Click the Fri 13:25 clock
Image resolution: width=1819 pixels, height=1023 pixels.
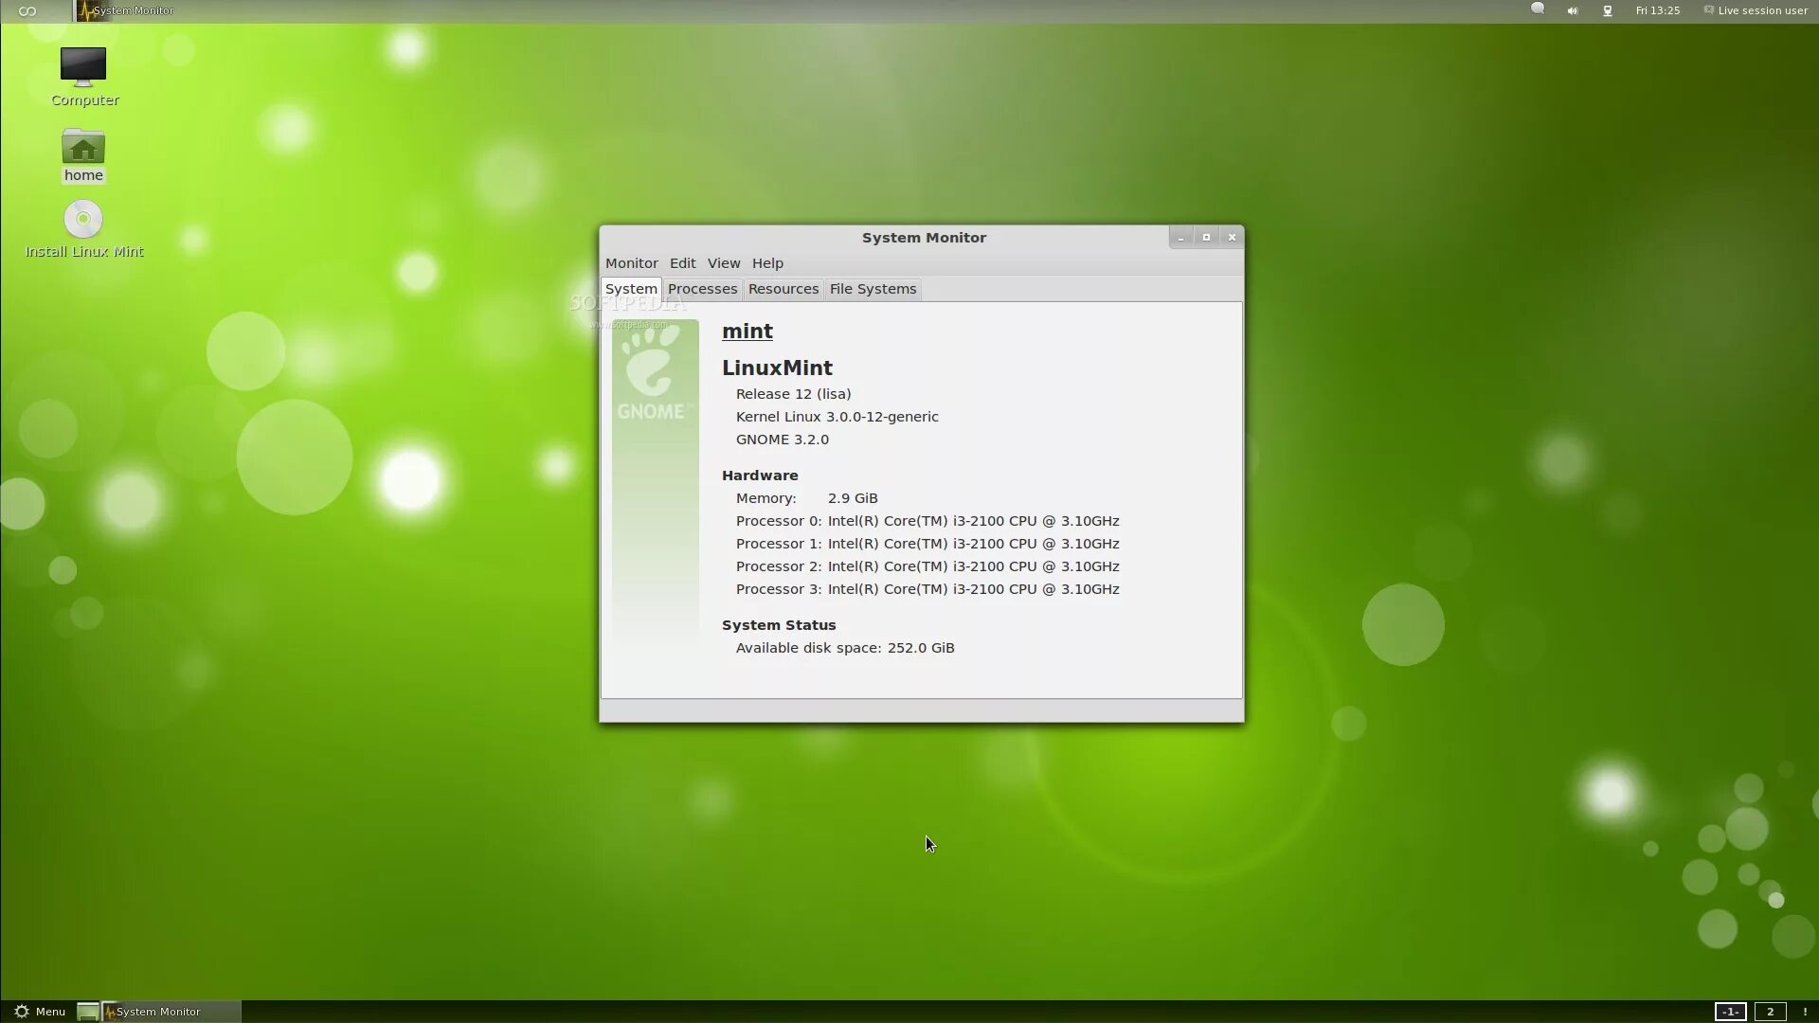tap(1657, 10)
